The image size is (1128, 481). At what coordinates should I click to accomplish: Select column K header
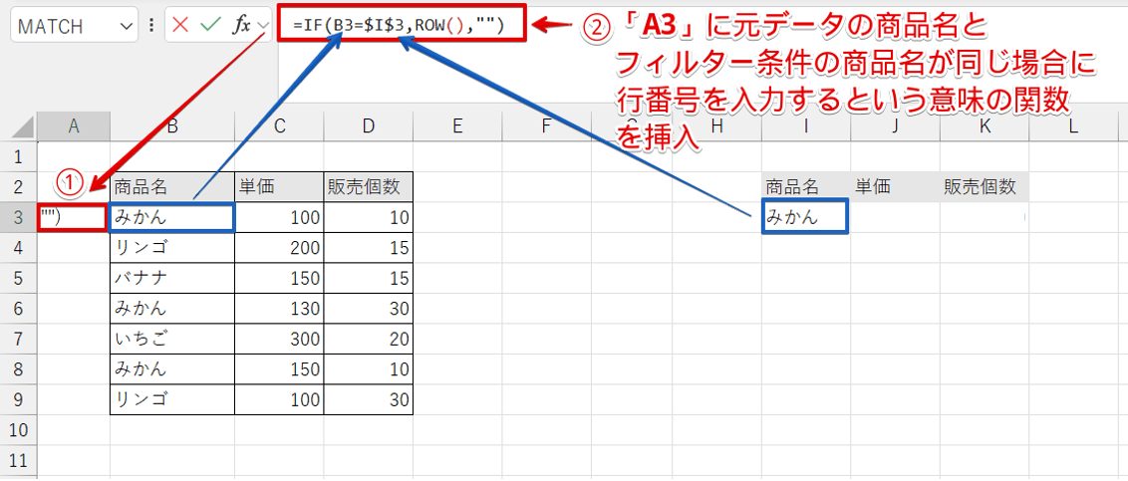click(x=985, y=126)
